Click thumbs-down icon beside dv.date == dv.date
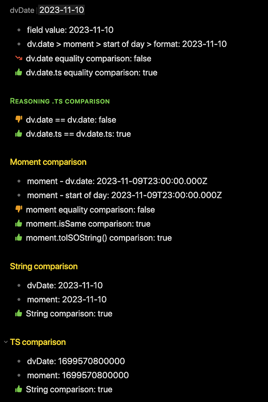The image size is (268, 402). [x=18, y=119]
